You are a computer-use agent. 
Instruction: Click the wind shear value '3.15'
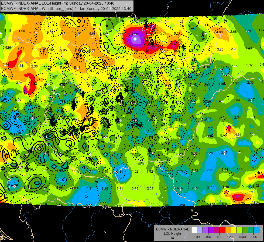(241, 186)
